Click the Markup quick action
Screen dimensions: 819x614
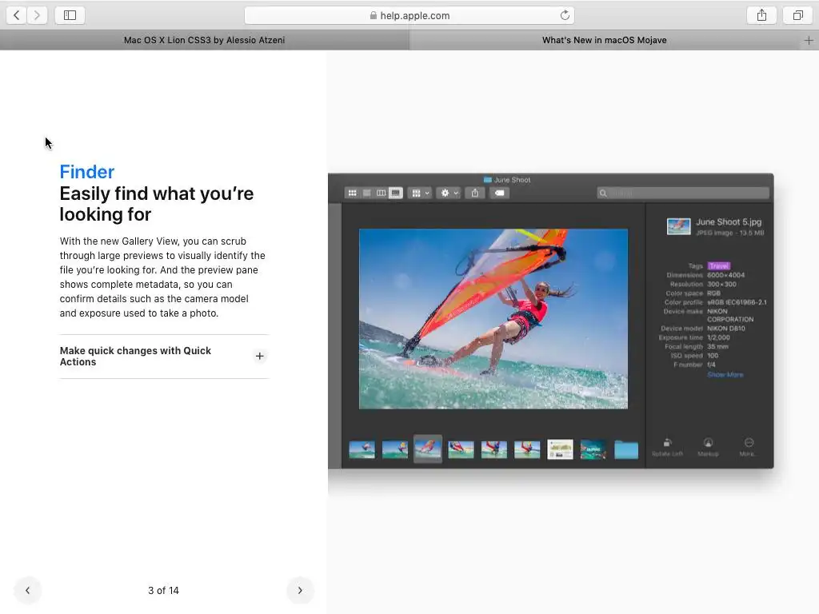709,447
